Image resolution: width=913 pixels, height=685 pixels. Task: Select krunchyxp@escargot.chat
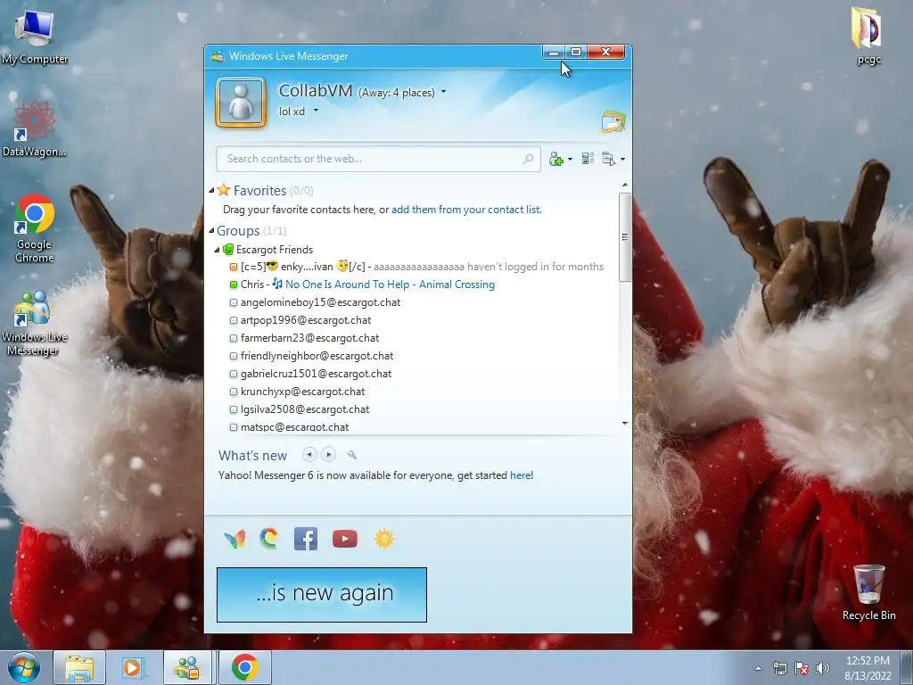point(303,392)
